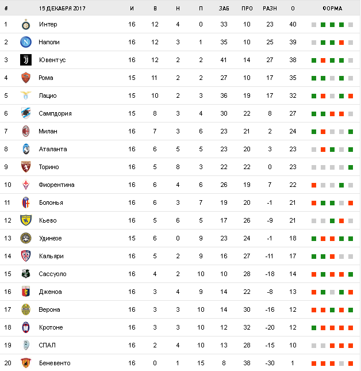Click the Milan club crest
The width and height of the screenshot is (361, 371).
click(25, 131)
